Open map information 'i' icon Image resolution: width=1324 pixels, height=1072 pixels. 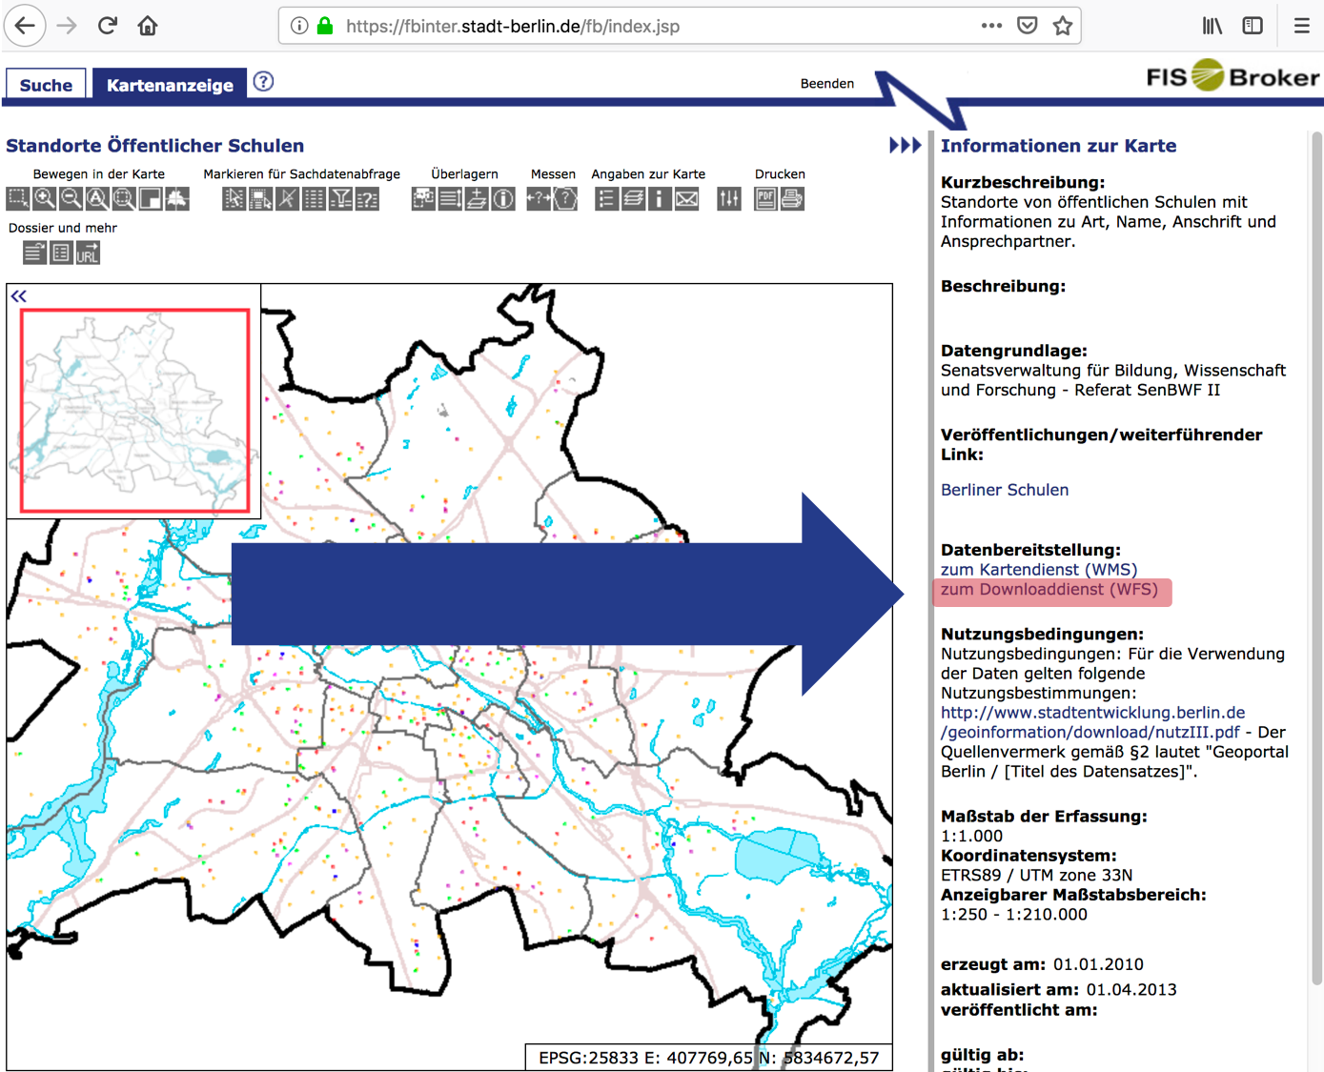point(661,198)
